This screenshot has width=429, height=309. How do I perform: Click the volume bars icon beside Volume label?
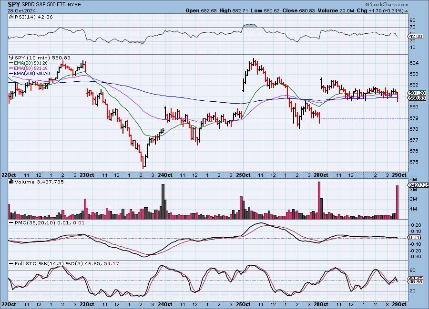tap(11, 182)
